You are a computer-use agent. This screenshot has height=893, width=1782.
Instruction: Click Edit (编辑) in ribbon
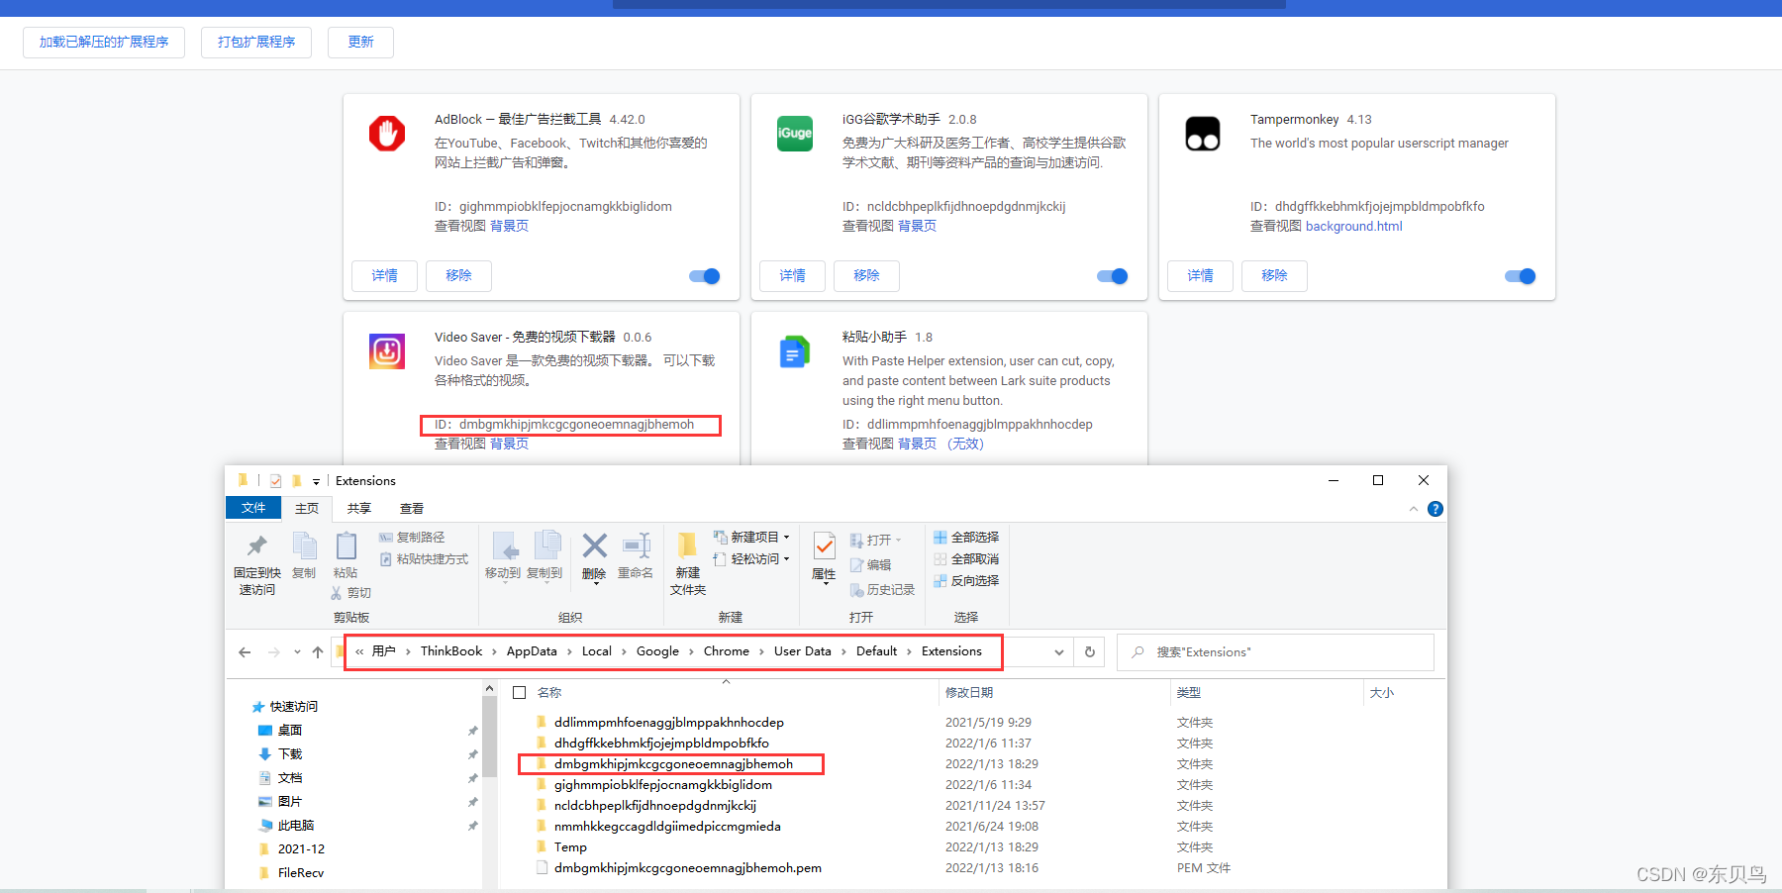871,564
